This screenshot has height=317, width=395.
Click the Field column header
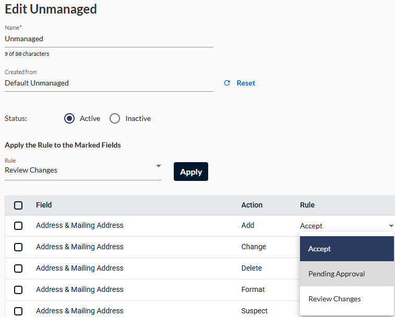click(x=44, y=205)
